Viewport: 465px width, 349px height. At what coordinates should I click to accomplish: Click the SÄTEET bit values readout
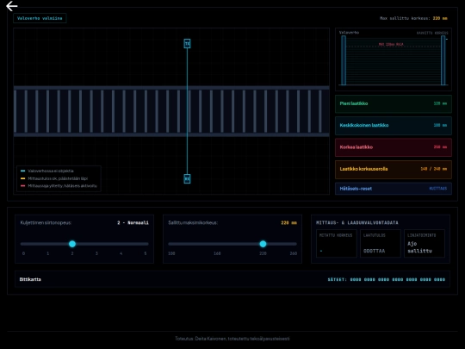(x=386, y=279)
